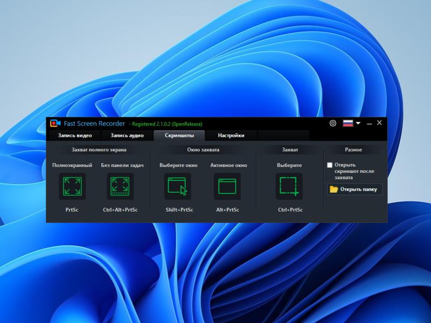
Task: Switch to the Запись видео tab
Action: (75, 136)
